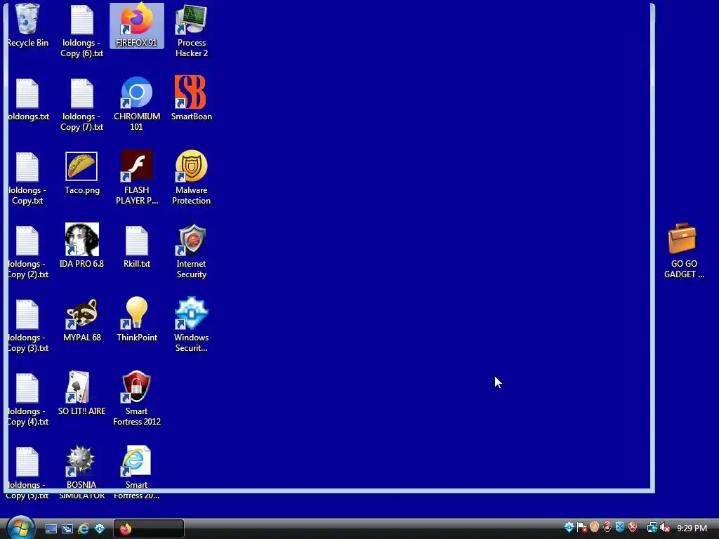The image size is (719, 539).
Task: Select the ThinkPoint lightbulb icon
Action: coord(137,320)
